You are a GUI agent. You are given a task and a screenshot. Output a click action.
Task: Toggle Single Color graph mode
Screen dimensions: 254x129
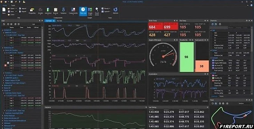pos(90,11)
